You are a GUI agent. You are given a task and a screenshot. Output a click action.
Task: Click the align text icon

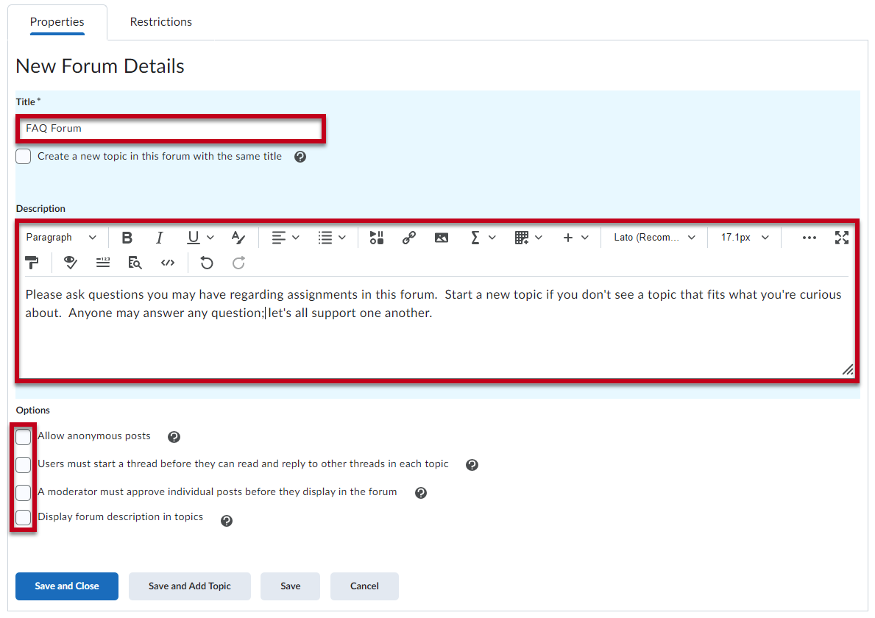point(278,238)
